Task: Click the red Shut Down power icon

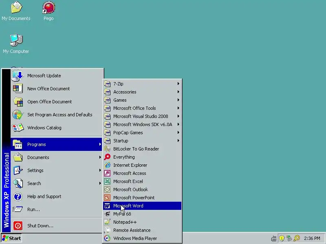Action: (18, 226)
